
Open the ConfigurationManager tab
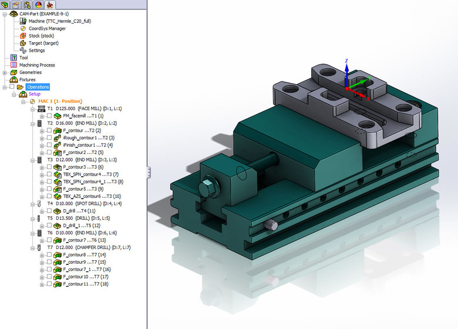[27, 5]
